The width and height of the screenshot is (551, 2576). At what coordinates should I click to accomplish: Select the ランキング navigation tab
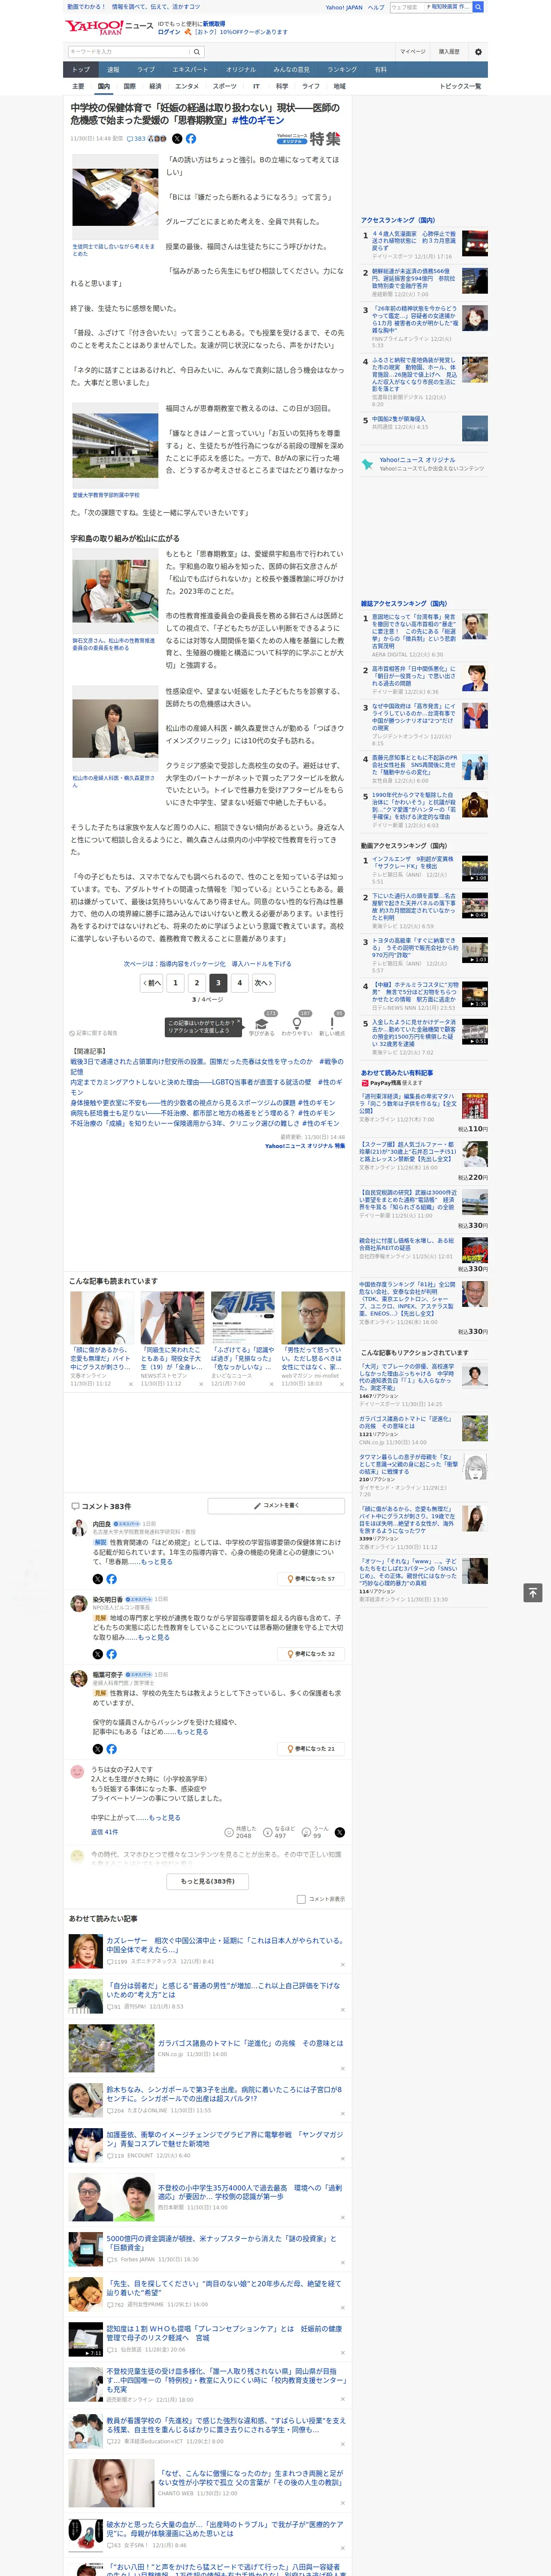tap(342, 70)
